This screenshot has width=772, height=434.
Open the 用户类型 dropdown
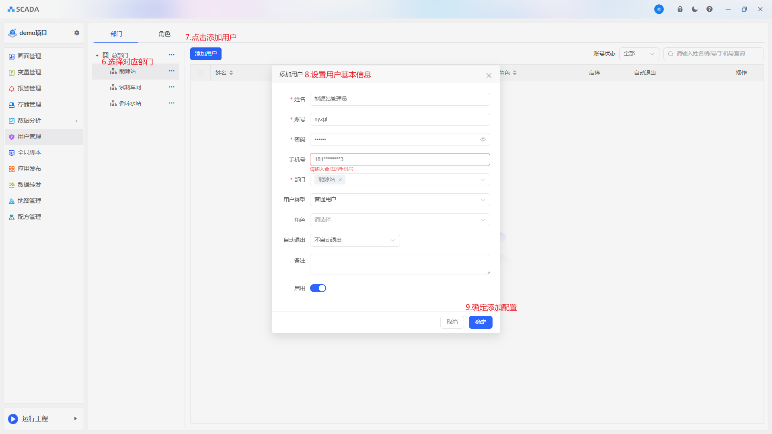pyautogui.click(x=400, y=200)
